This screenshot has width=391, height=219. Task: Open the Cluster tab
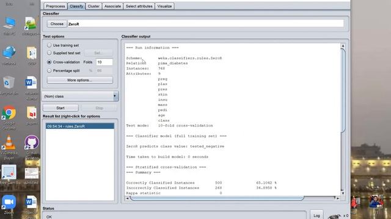tap(93, 6)
